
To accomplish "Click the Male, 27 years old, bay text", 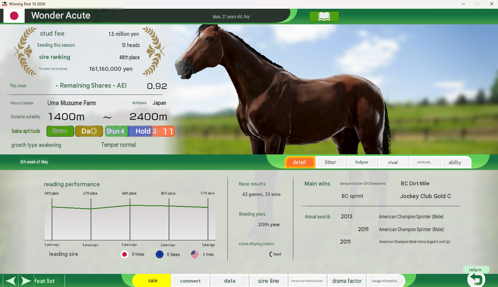I will pyautogui.click(x=231, y=17).
